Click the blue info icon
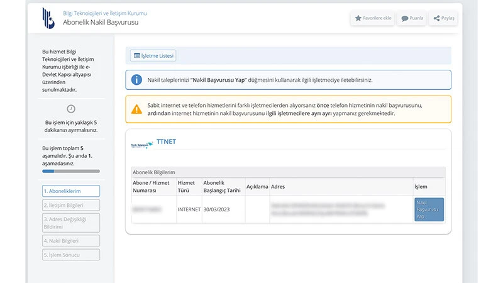The height and width of the screenshot is (283, 503). [x=136, y=80]
